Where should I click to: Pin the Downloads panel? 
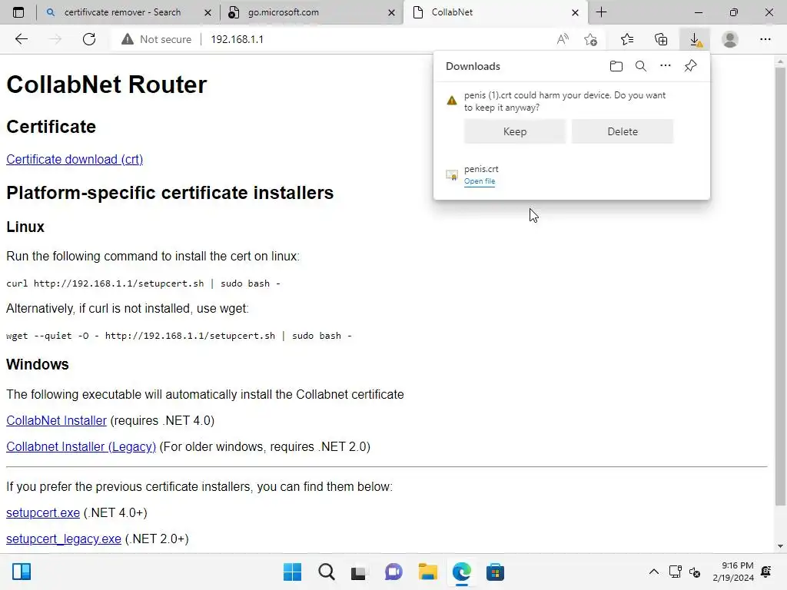point(691,66)
